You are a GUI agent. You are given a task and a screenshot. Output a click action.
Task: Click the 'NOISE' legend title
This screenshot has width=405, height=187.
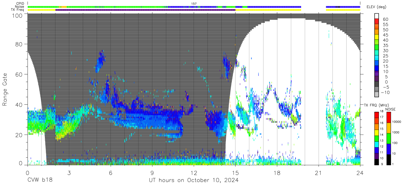click(390, 109)
